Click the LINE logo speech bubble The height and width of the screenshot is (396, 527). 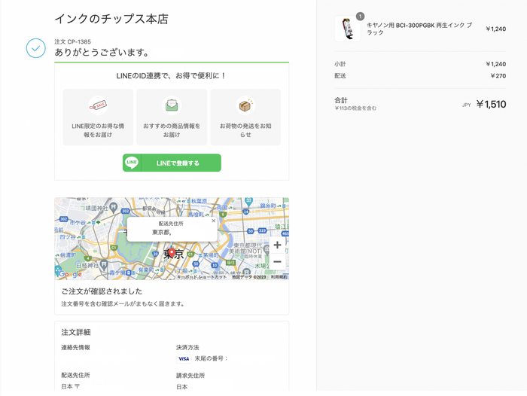pos(132,163)
